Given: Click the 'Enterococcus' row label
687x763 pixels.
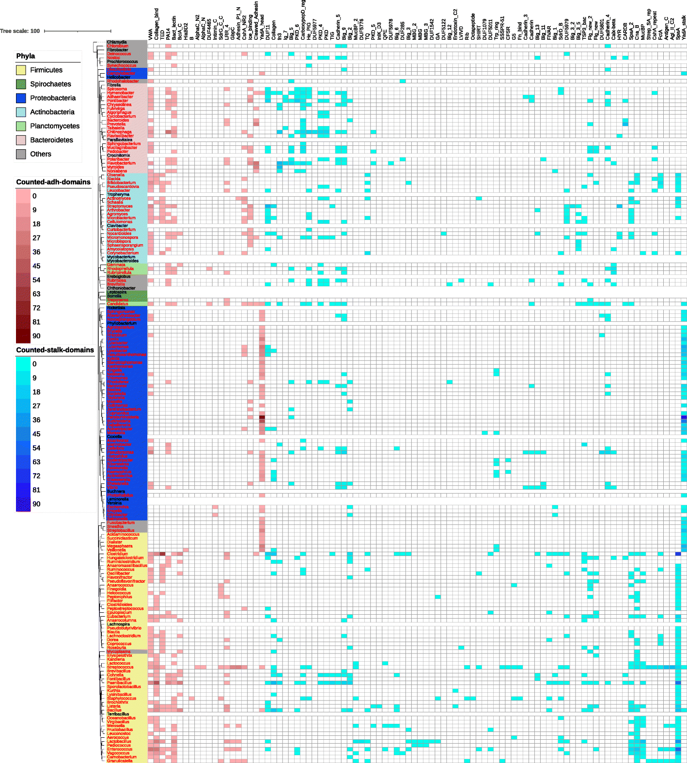Looking at the screenshot, I should point(120,749).
